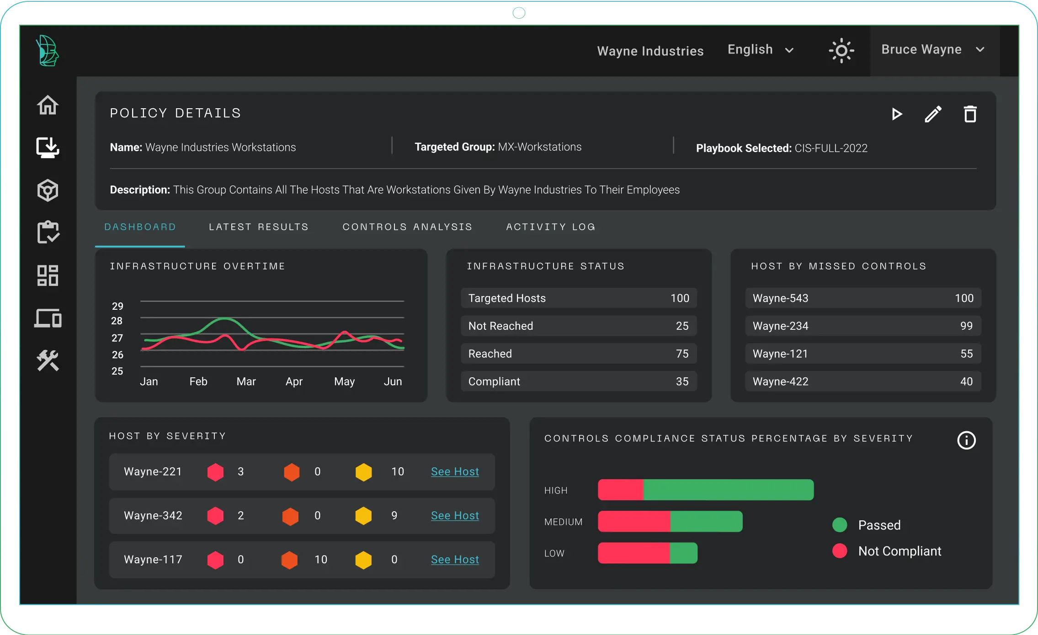Click the policy name Wayne Industries Workstations
Viewport: 1038px width, 635px height.
click(x=220, y=147)
